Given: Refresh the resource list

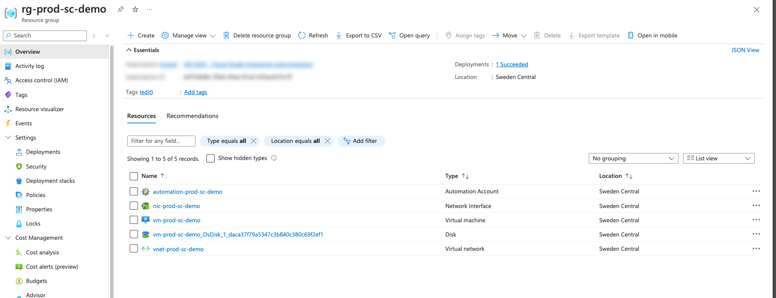Looking at the screenshot, I should tap(313, 35).
